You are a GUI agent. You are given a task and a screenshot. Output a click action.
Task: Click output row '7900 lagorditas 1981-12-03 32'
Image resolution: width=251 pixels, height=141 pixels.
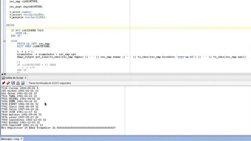(24, 120)
